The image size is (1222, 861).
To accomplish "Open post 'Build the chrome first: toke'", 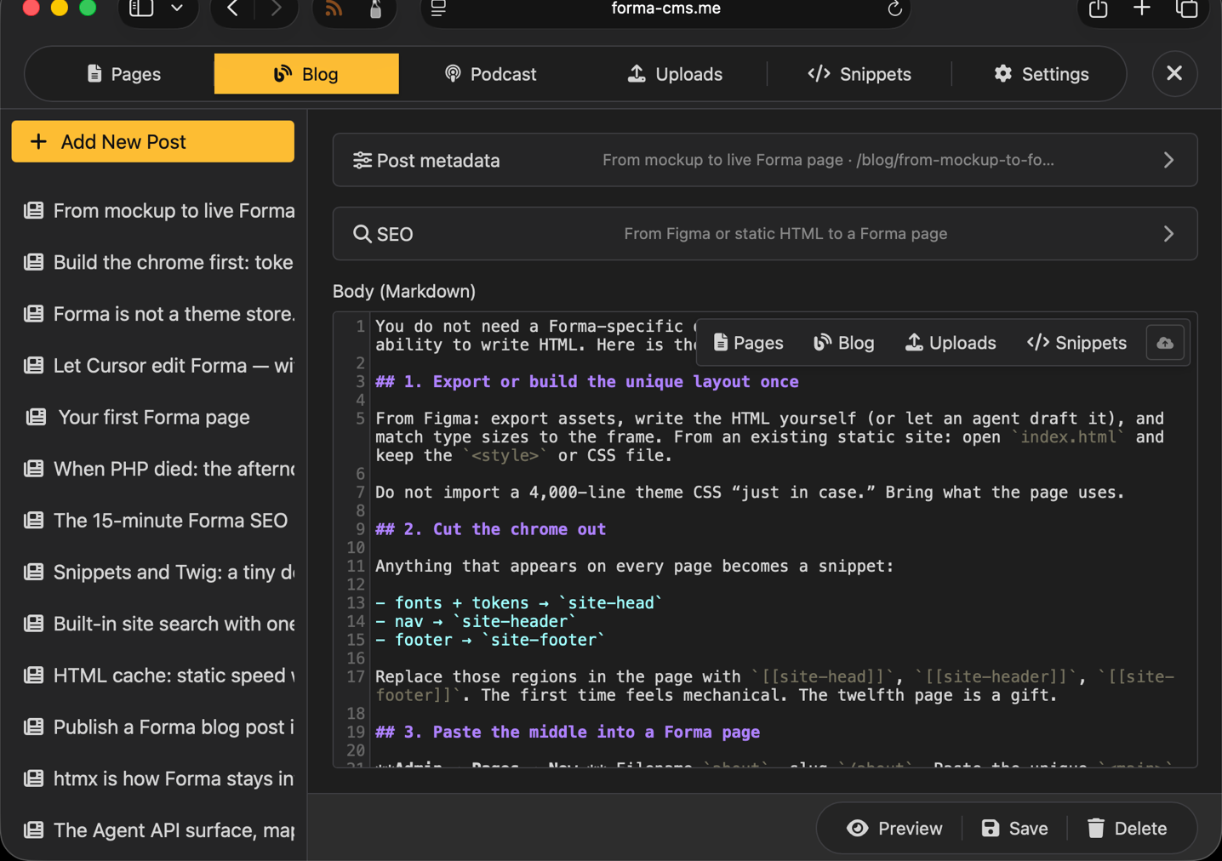I will pyautogui.click(x=159, y=262).
